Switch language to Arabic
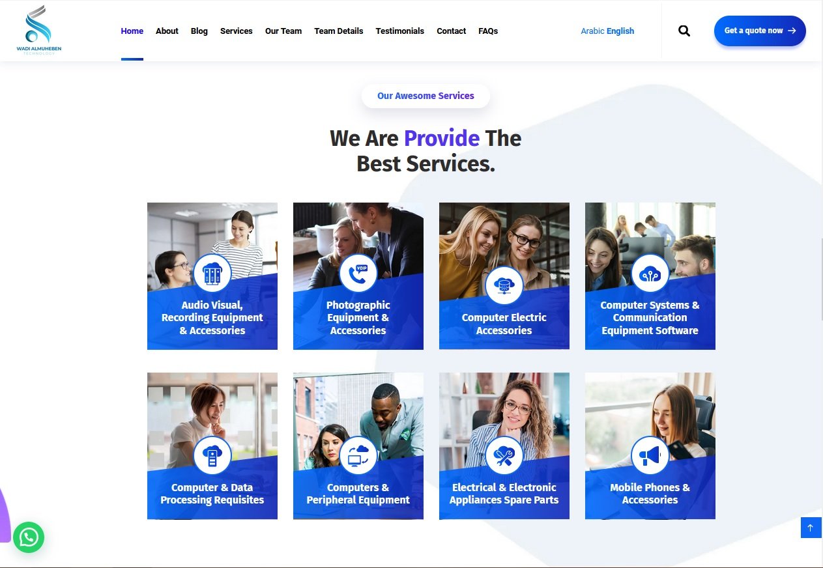823x568 pixels. click(x=592, y=31)
